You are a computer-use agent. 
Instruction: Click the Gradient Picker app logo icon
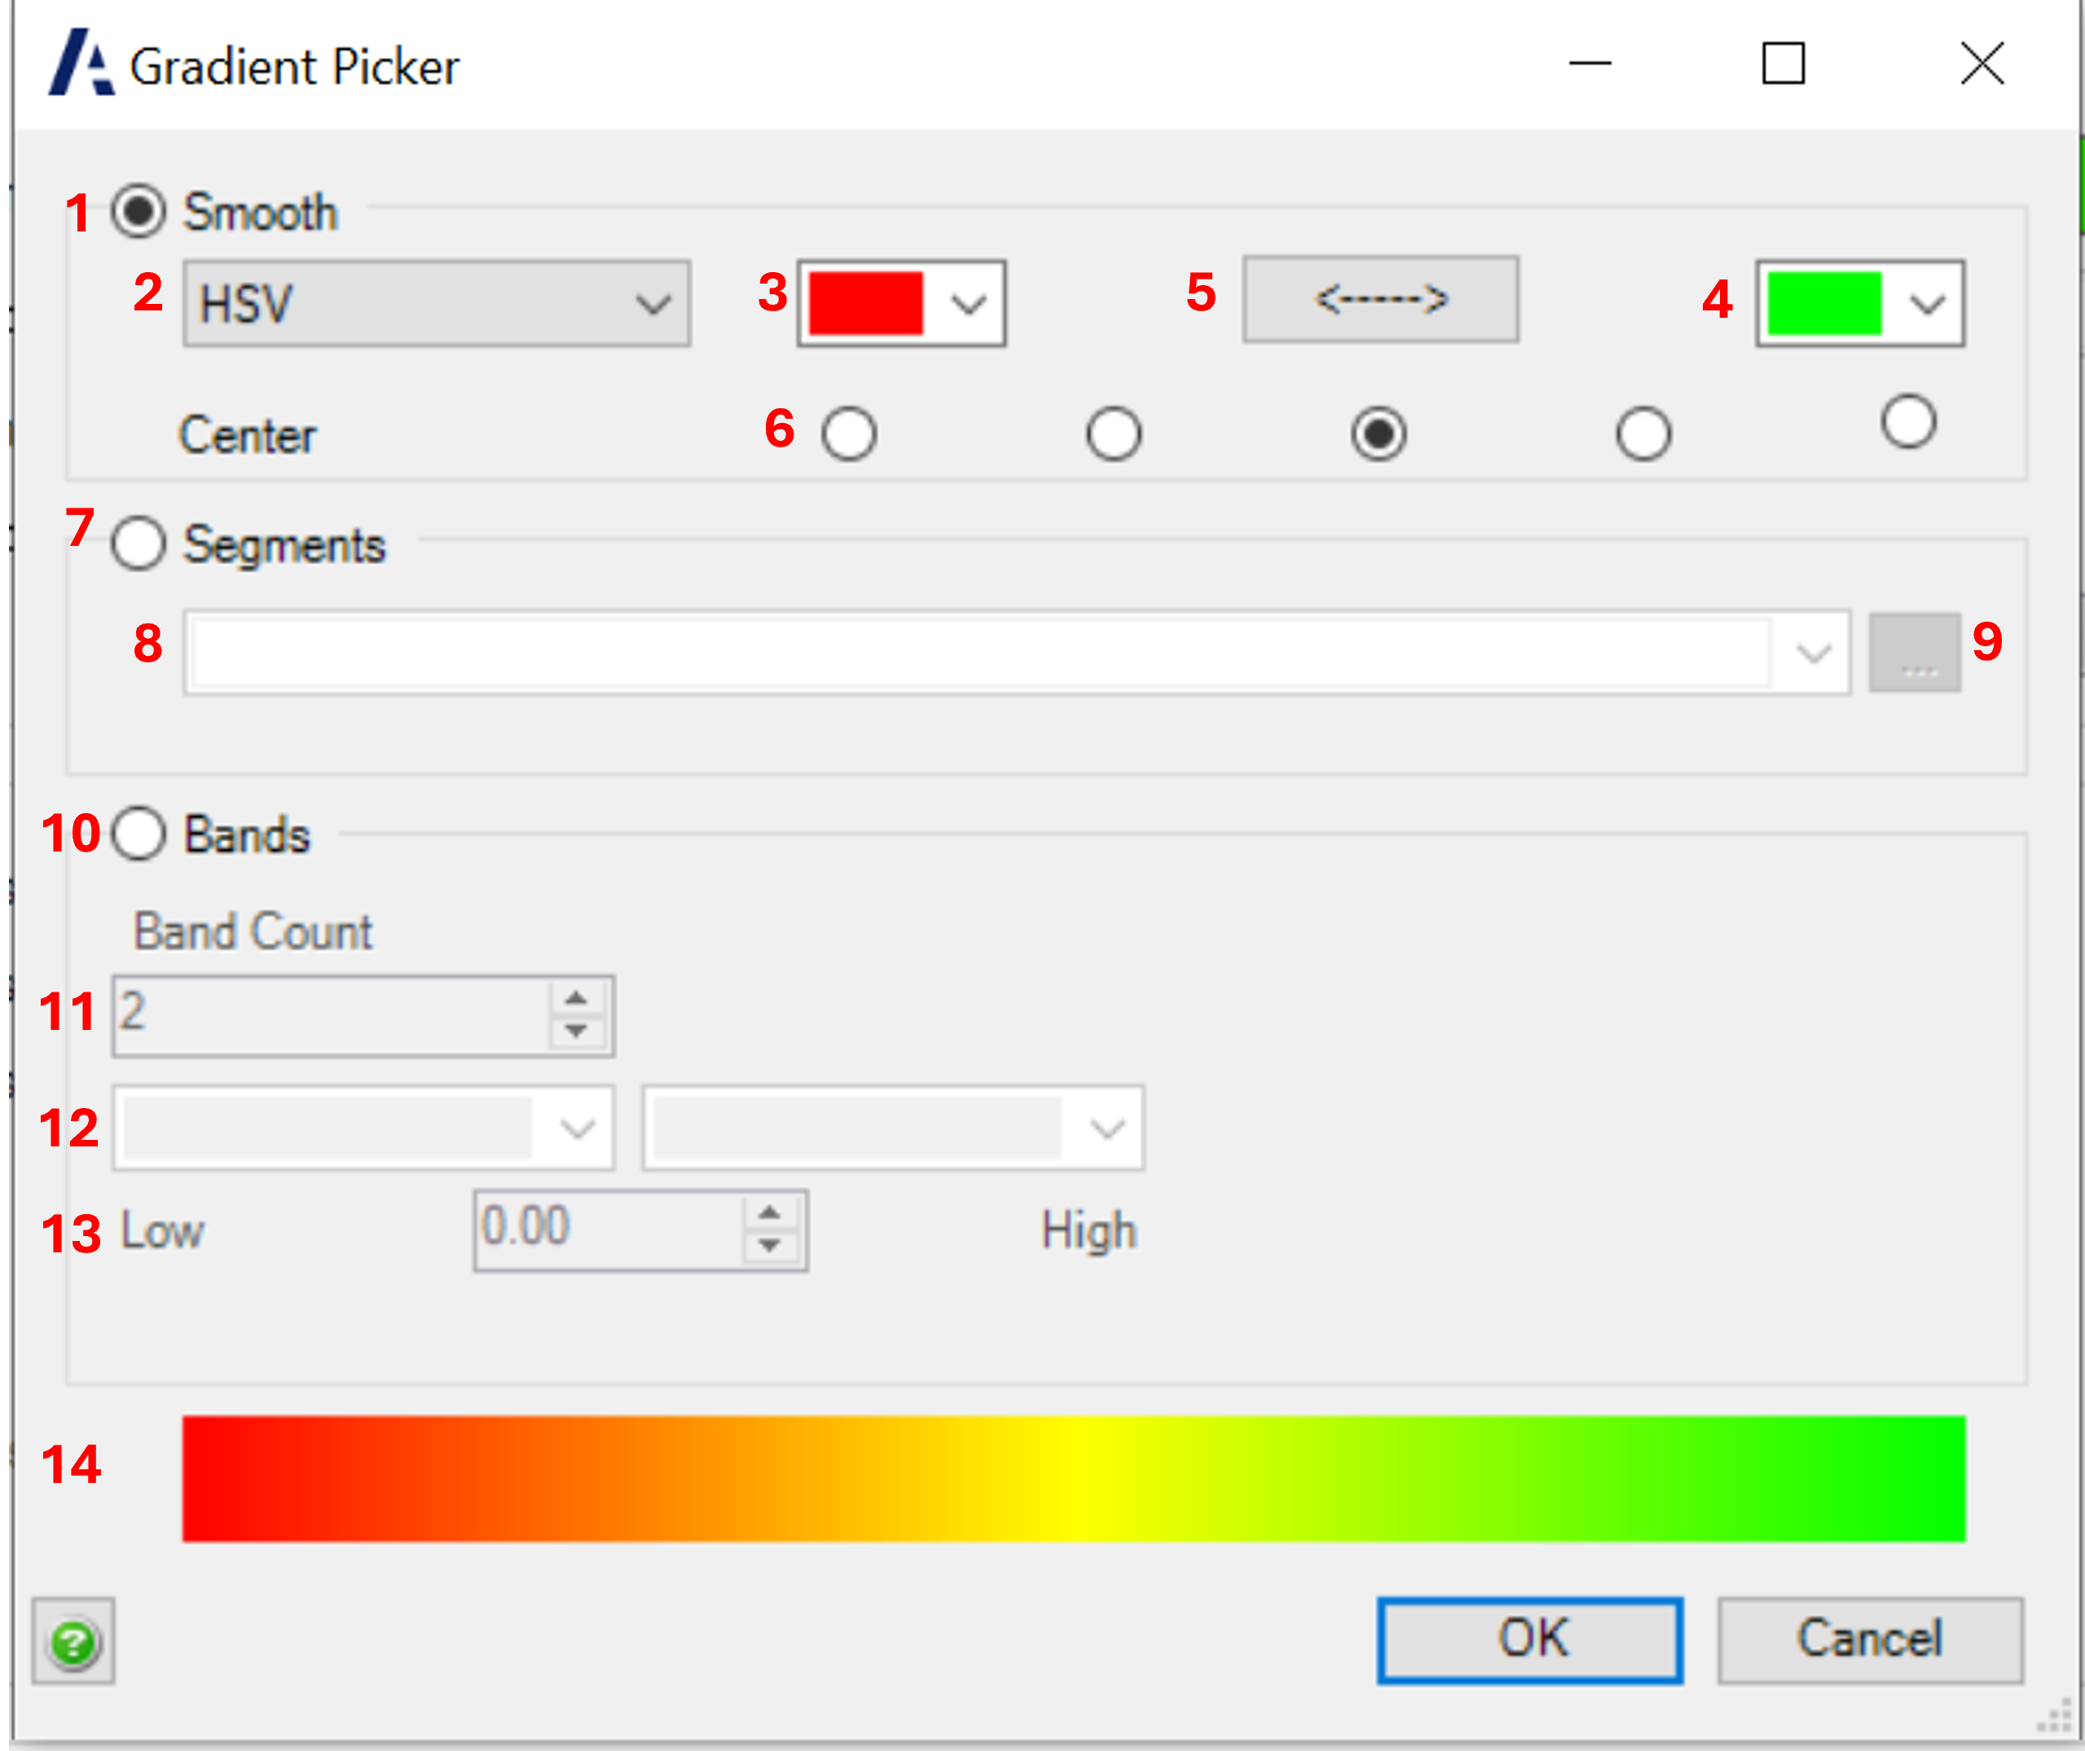81,64
